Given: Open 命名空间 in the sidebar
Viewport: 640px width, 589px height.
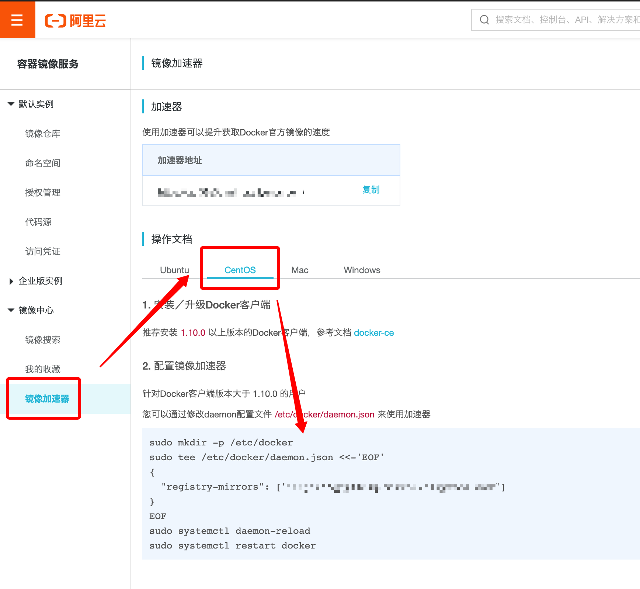Looking at the screenshot, I should pos(43,163).
